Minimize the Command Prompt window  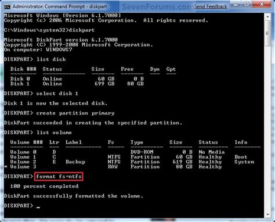[x=236, y=4]
